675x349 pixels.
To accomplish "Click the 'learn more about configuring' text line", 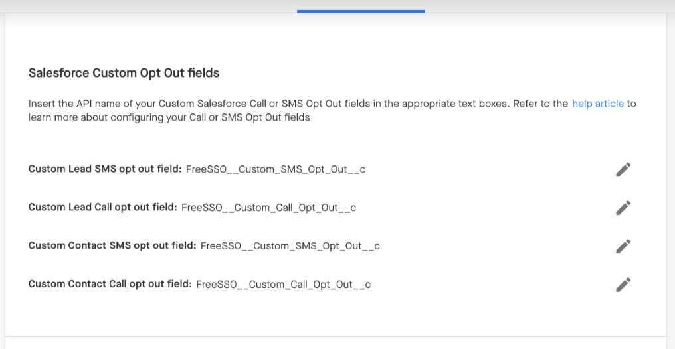I will pyautogui.click(x=169, y=117).
